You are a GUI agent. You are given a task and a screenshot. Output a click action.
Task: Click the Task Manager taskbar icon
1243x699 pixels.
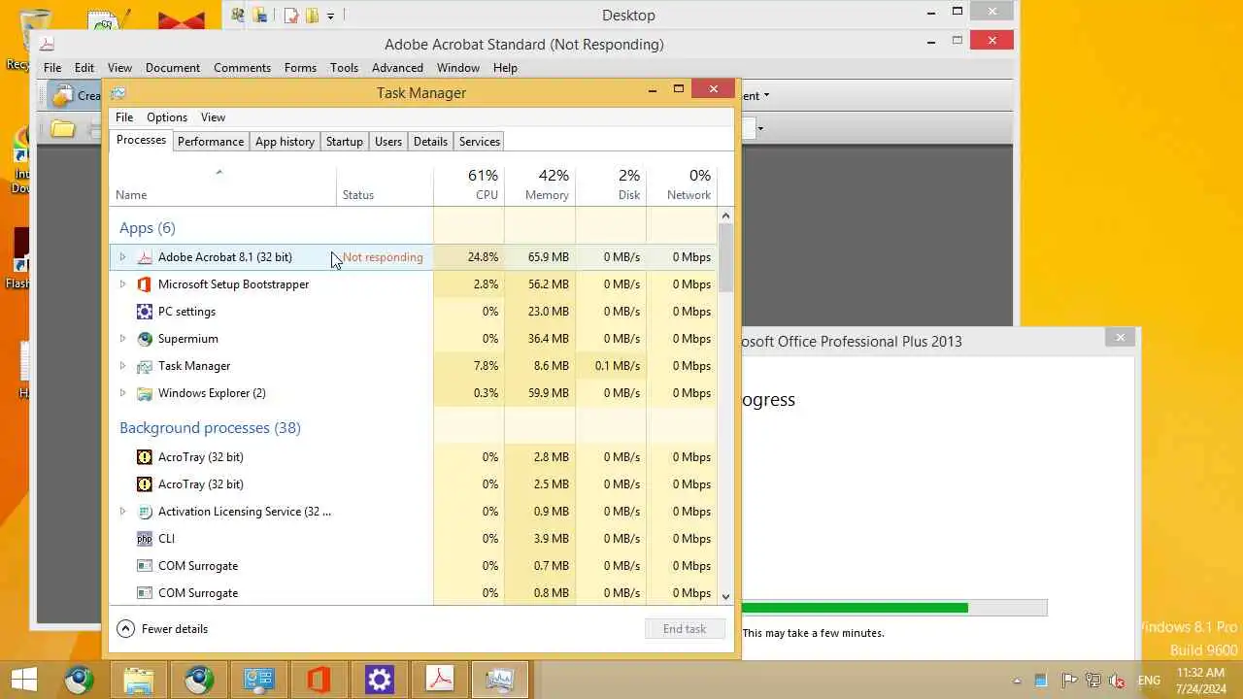point(500,680)
